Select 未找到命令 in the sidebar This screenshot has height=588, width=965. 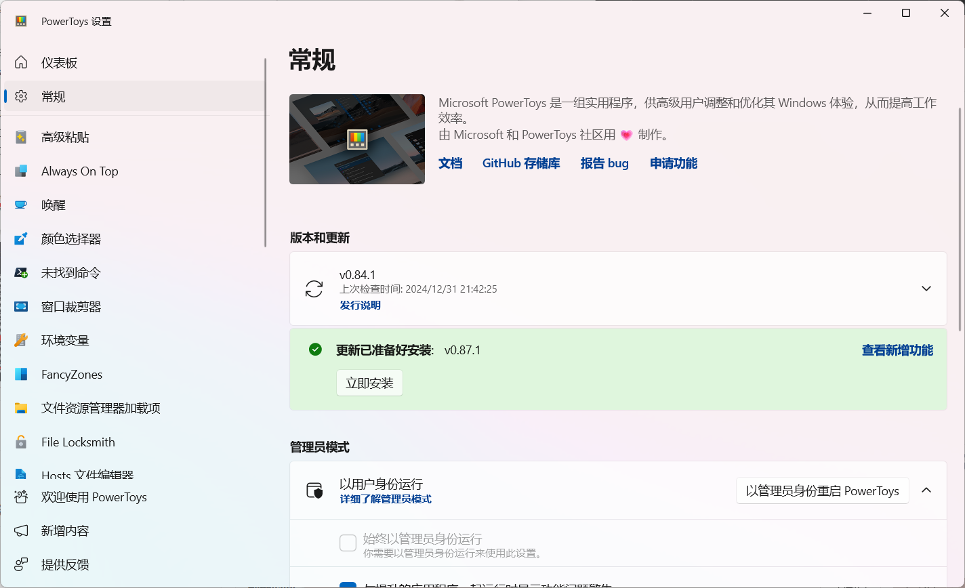(134, 272)
